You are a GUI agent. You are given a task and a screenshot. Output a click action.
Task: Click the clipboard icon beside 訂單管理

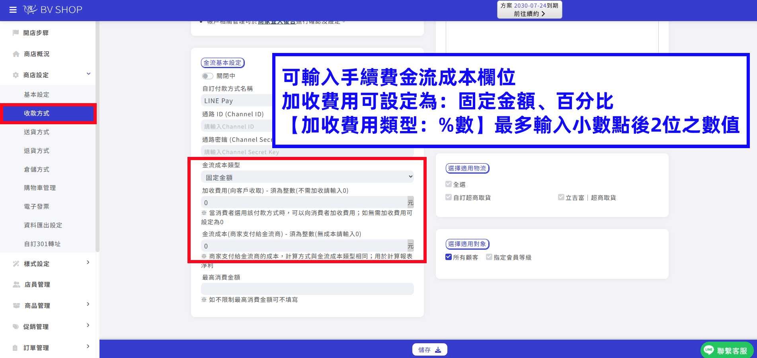tap(15, 348)
